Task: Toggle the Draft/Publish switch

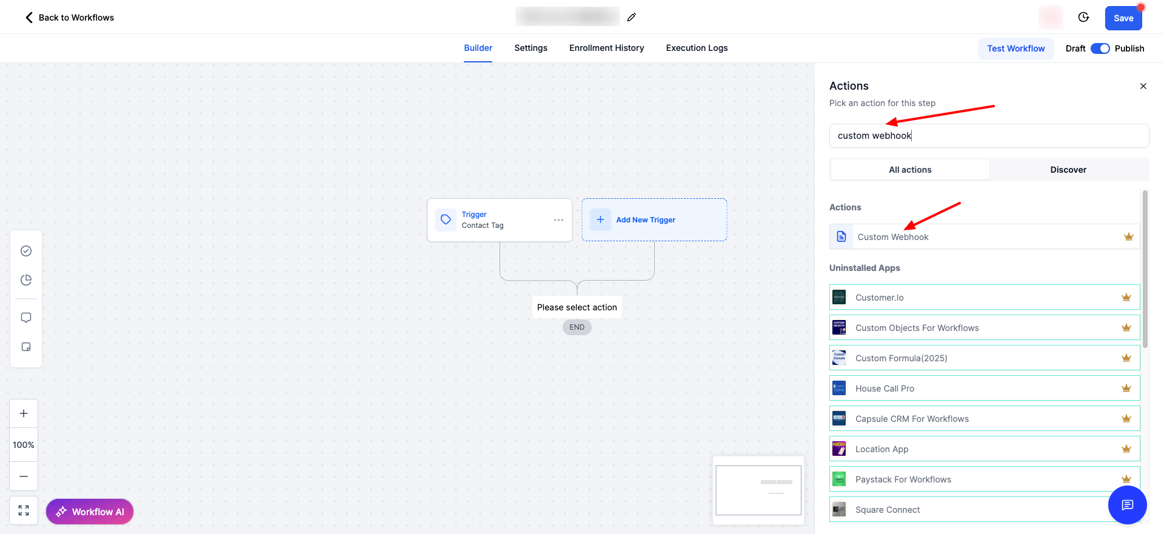Action: (1100, 48)
